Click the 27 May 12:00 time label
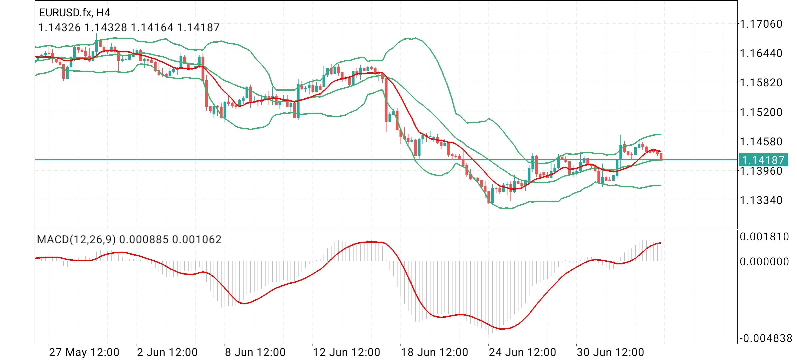Viewport: 797px width, 360px height. tap(84, 352)
